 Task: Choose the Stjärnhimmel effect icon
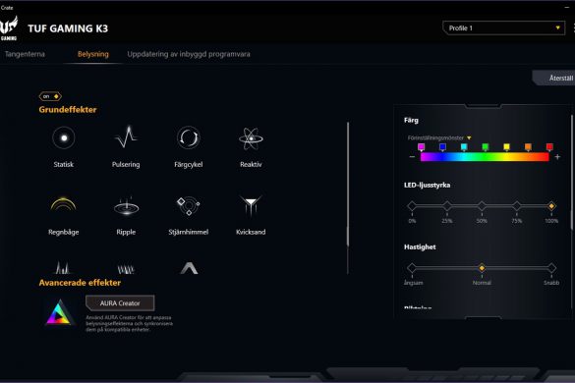(x=188, y=206)
